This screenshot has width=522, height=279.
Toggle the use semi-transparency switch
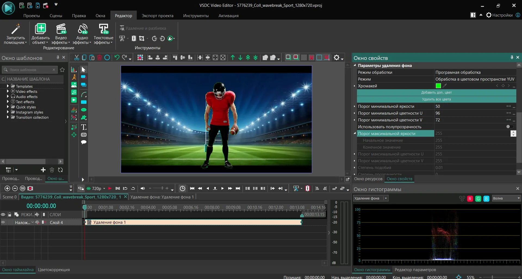click(509, 127)
